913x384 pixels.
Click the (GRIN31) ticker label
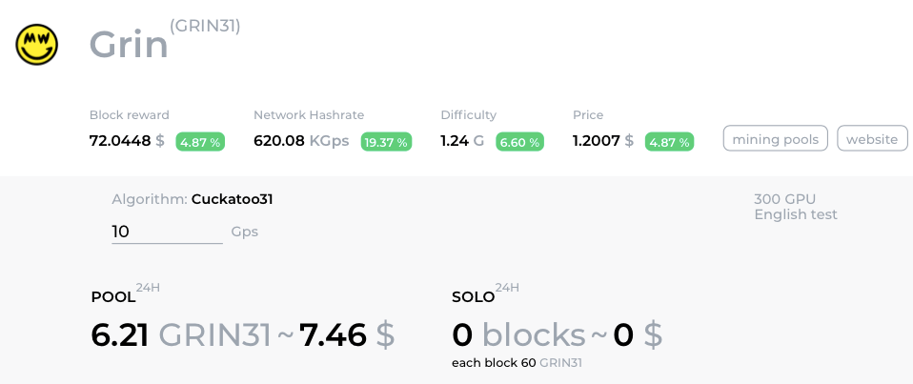[x=205, y=26]
